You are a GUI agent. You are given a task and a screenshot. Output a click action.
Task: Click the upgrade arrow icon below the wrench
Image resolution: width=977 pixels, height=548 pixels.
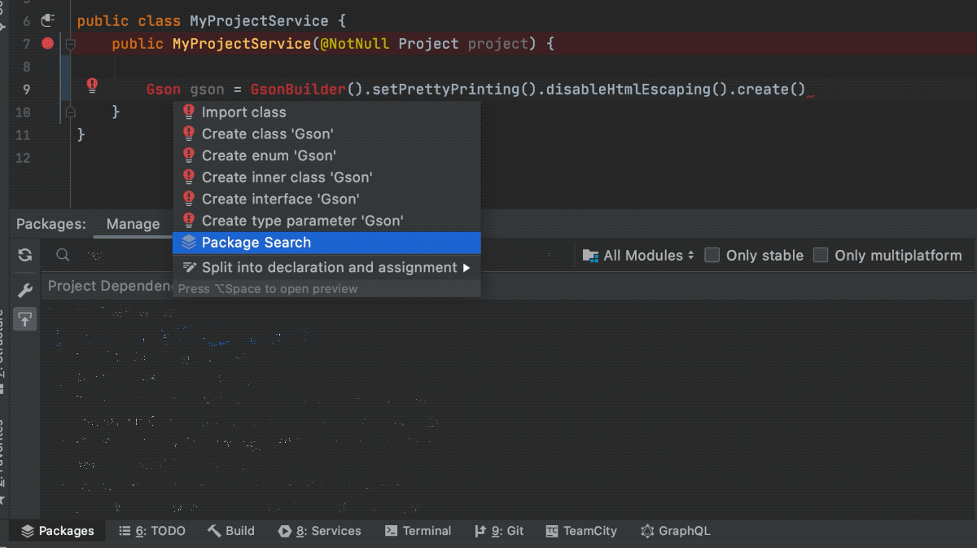click(25, 319)
